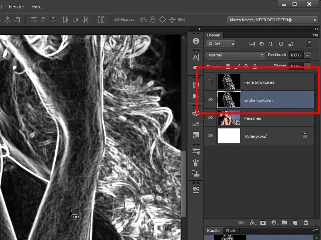This screenshot has width=321, height=240.
Task: Hide the Grobe Konturen layer
Action: coord(210,100)
